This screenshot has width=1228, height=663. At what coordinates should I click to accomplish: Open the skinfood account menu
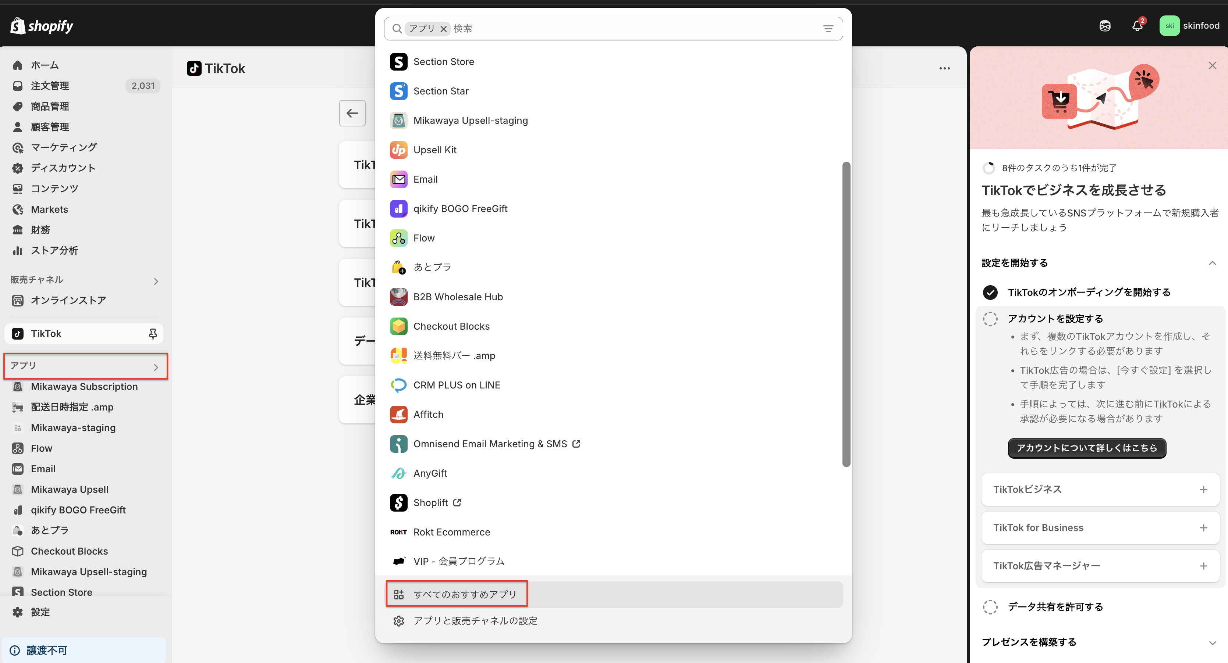point(1189,26)
